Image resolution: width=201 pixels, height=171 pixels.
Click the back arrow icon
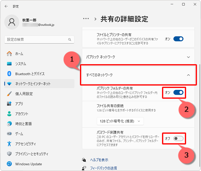coord(6,6)
